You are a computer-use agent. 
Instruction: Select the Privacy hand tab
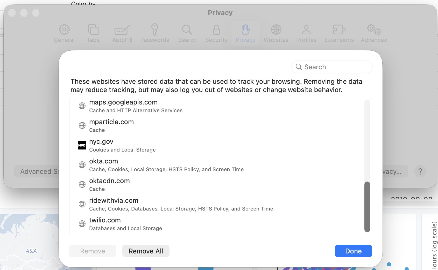246,34
